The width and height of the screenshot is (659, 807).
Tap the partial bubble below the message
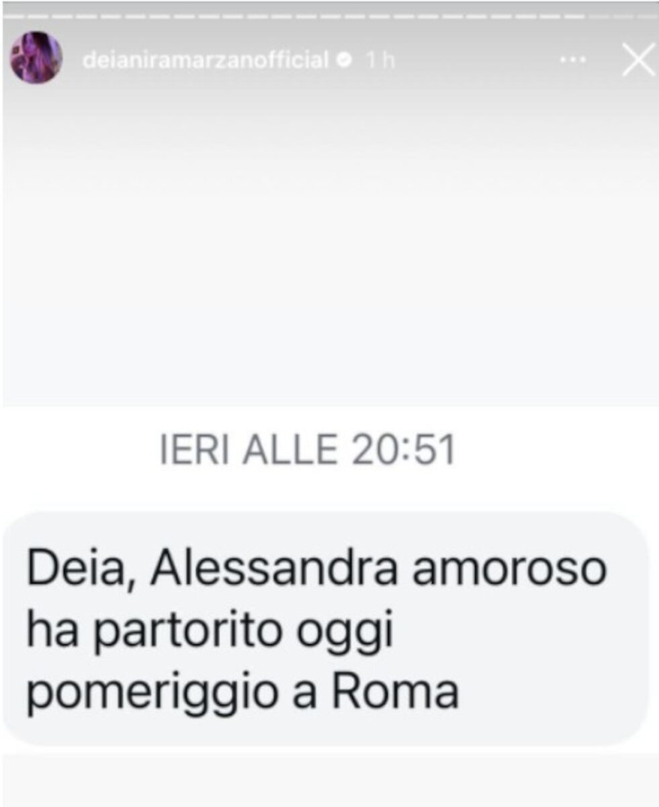329,781
